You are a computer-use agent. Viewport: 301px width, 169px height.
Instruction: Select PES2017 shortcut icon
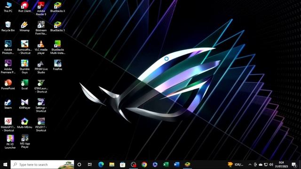tap(41, 125)
